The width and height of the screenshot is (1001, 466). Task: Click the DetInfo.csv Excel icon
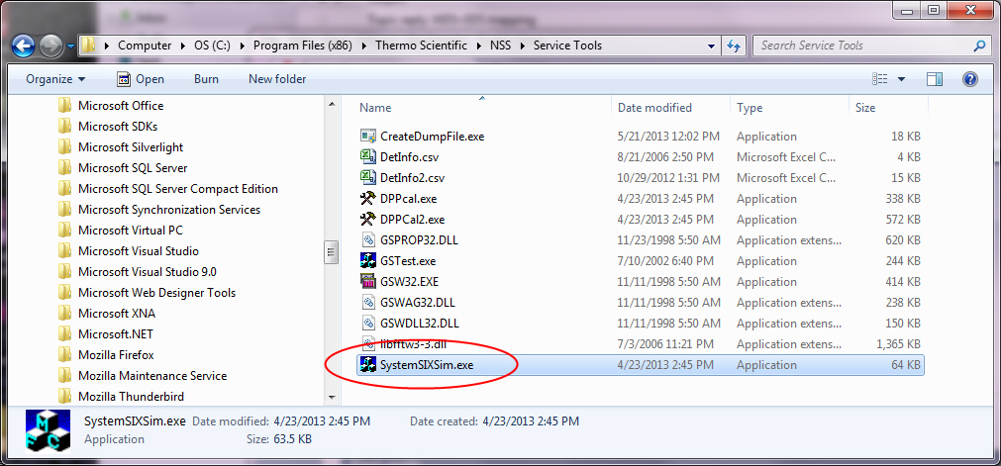pyautogui.click(x=367, y=157)
